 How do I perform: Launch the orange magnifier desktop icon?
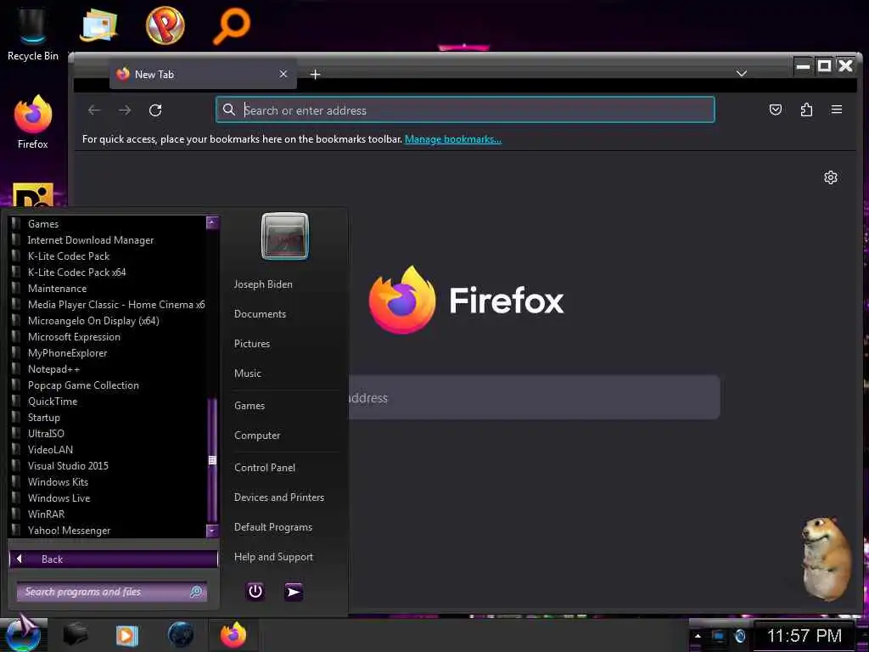pos(232,25)
